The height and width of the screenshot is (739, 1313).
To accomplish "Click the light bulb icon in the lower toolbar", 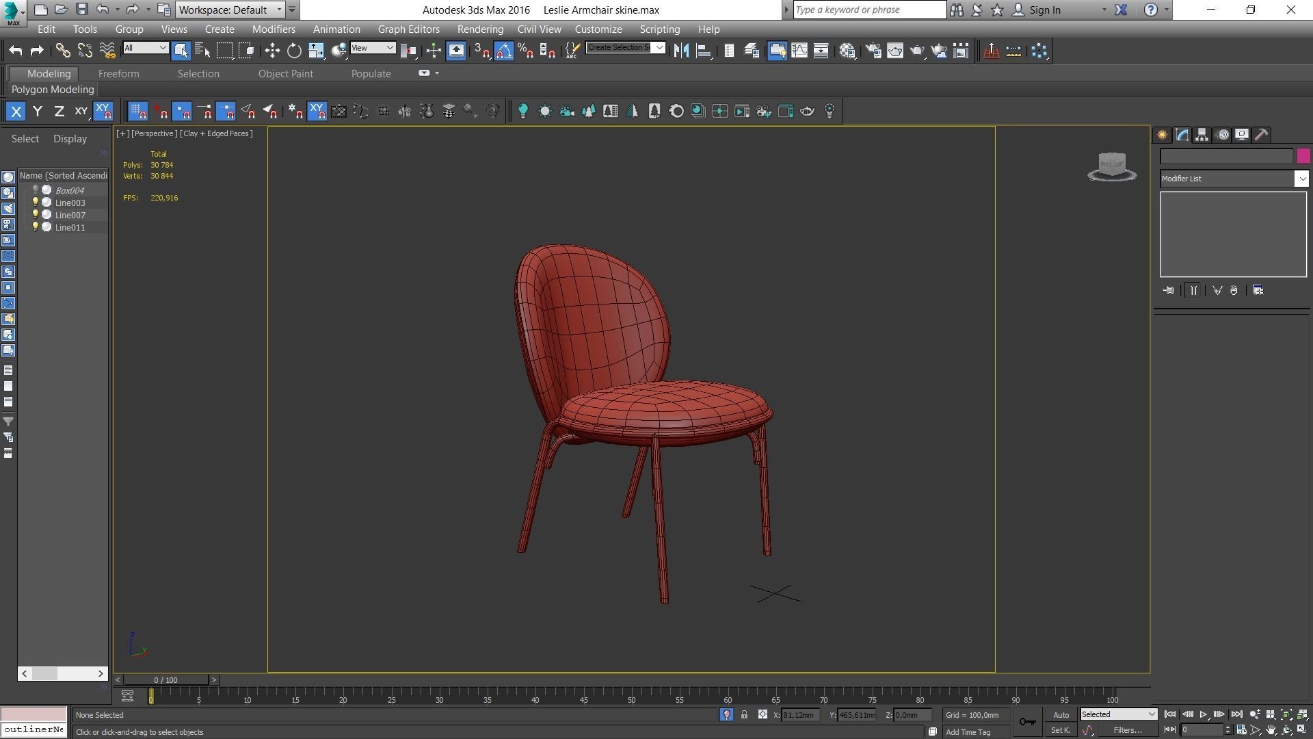I will click(x=523, y=111).
